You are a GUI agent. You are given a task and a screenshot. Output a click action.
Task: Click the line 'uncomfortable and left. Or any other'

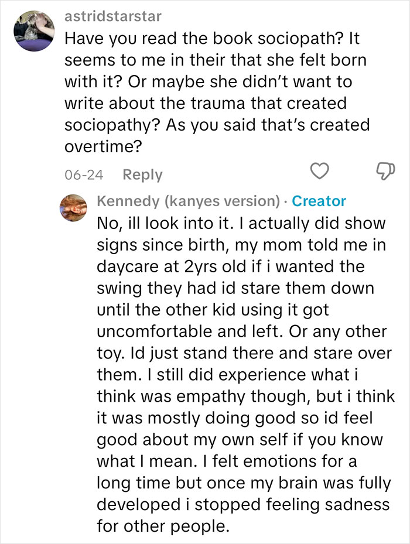tap(242, 331)
